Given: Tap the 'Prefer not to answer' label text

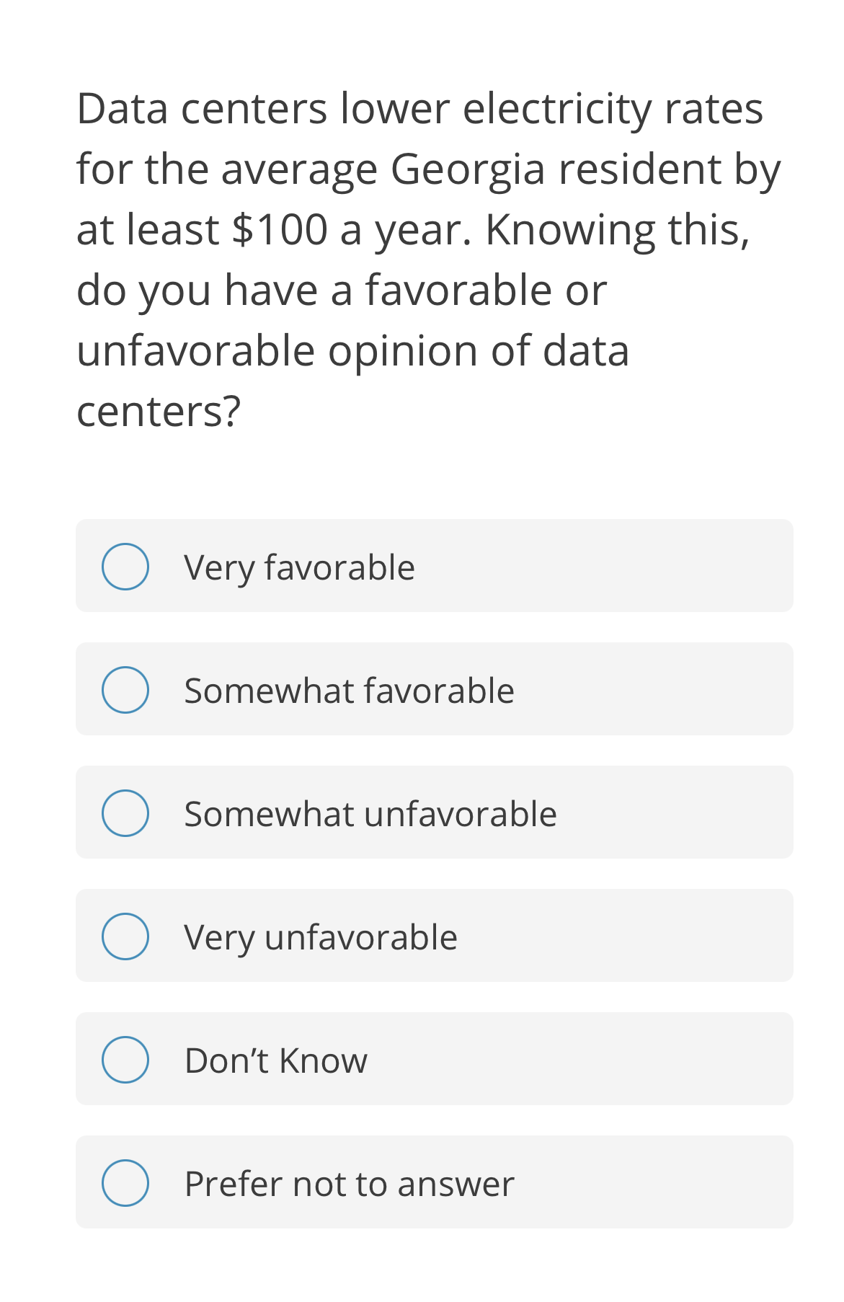Looking at the screenshot, I should point(350,1184).
